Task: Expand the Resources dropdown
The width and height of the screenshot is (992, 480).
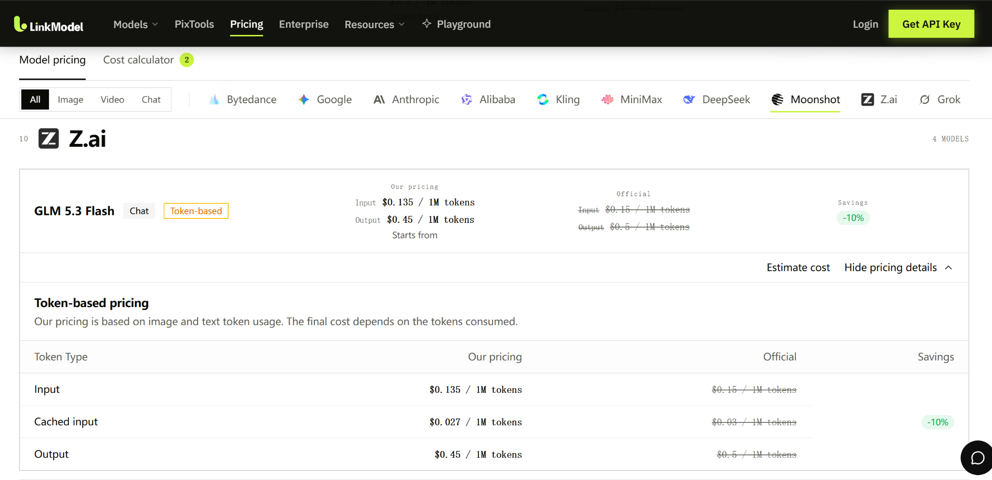Action: click(x=374, y=24)
